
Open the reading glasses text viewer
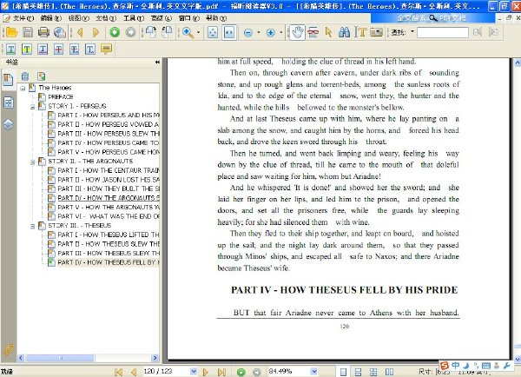313,32
